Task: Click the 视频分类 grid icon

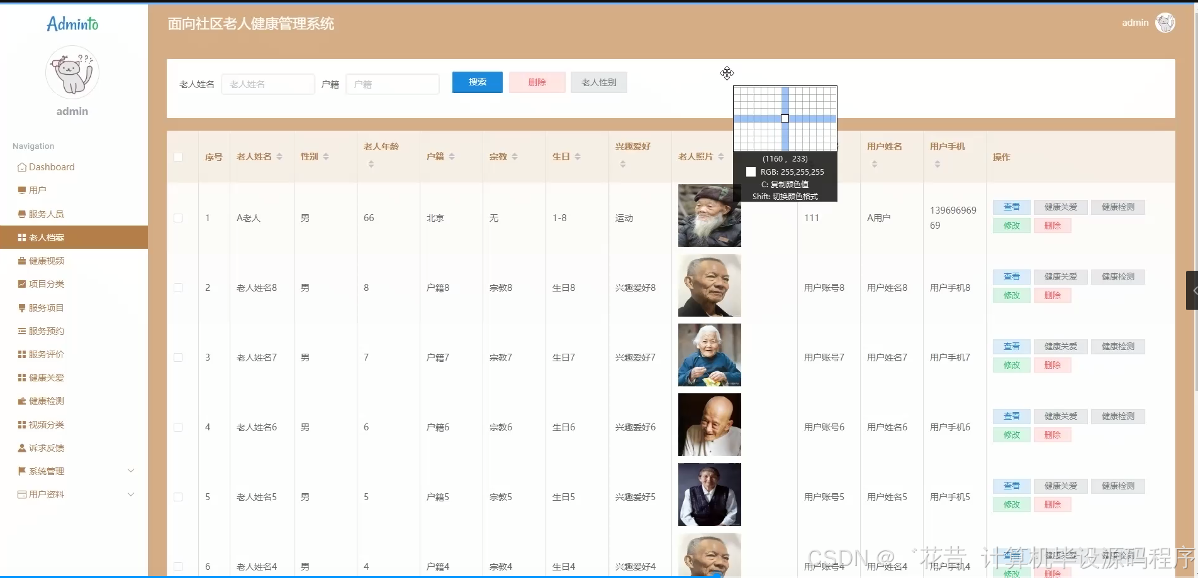Action: (x=22, y=425)
